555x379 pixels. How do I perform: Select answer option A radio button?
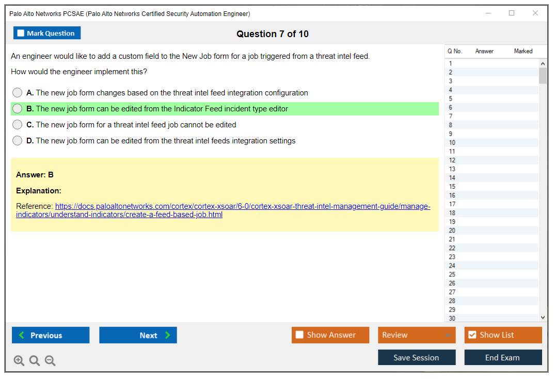coord(18,93)
